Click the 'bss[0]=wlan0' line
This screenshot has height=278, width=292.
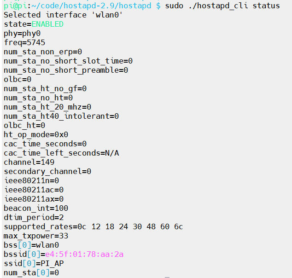coord(31,245)
